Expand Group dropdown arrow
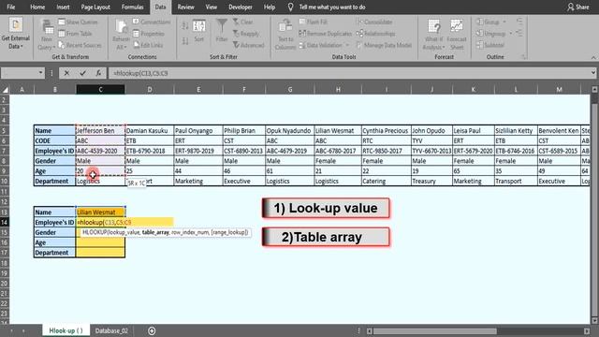Image resolution: width=599 pixels, height=337 pixels. 504,22
